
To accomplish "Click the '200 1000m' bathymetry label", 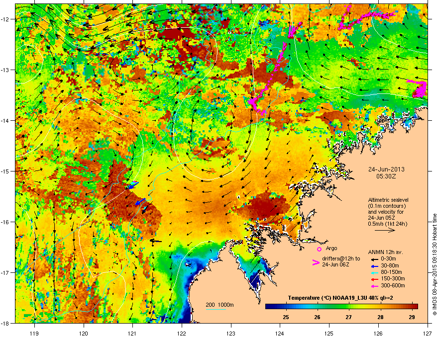I will click(x=219, y=305).
